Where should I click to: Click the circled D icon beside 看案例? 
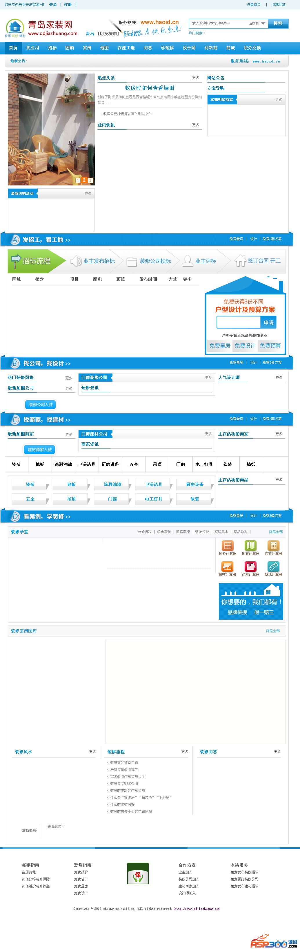coord(15,517)
